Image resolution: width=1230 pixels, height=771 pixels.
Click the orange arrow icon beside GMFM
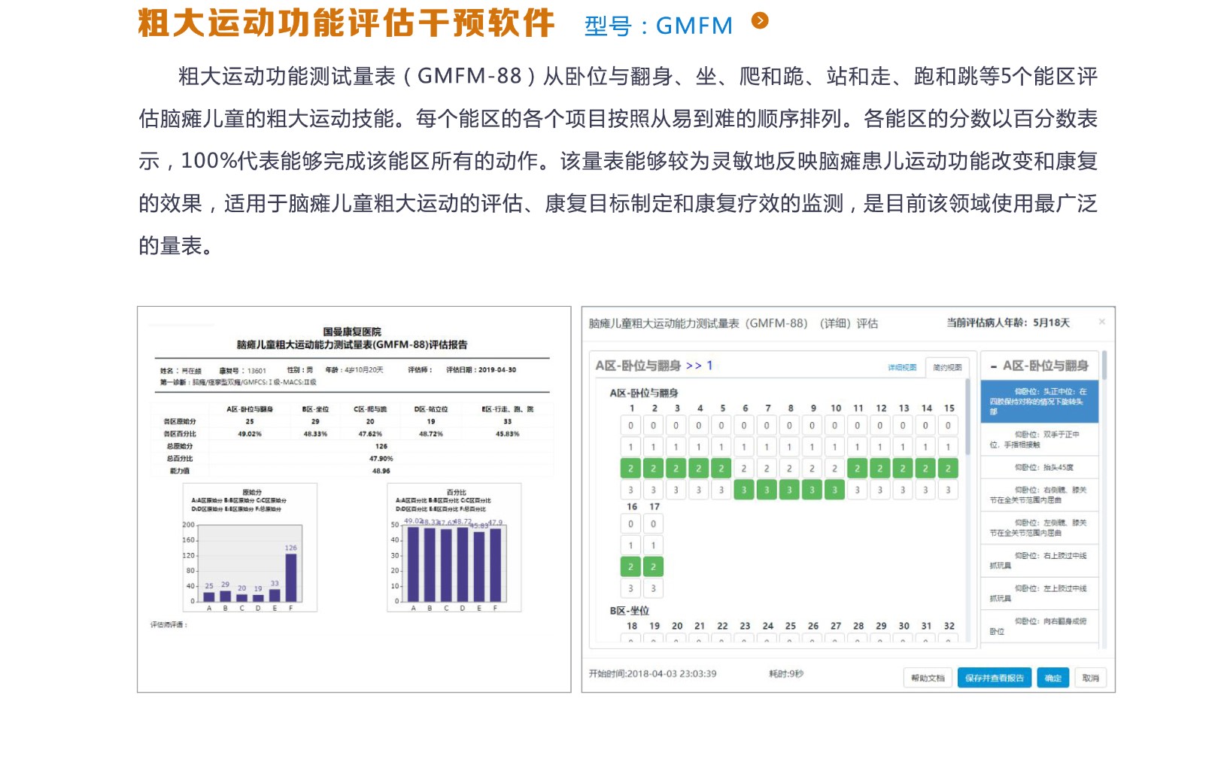[760, 21]
